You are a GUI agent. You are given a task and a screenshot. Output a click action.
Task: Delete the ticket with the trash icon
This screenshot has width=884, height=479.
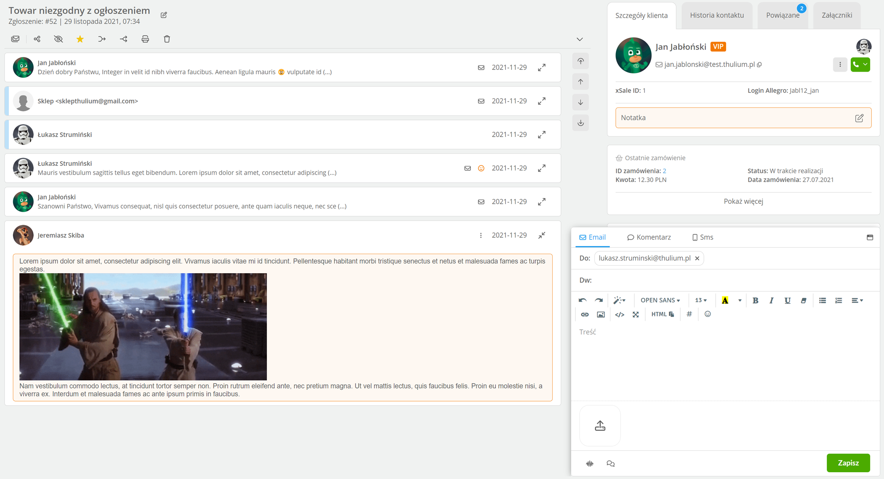pos(167,39)
